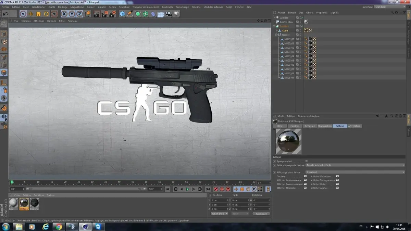Click the Appliquer button

261,214
